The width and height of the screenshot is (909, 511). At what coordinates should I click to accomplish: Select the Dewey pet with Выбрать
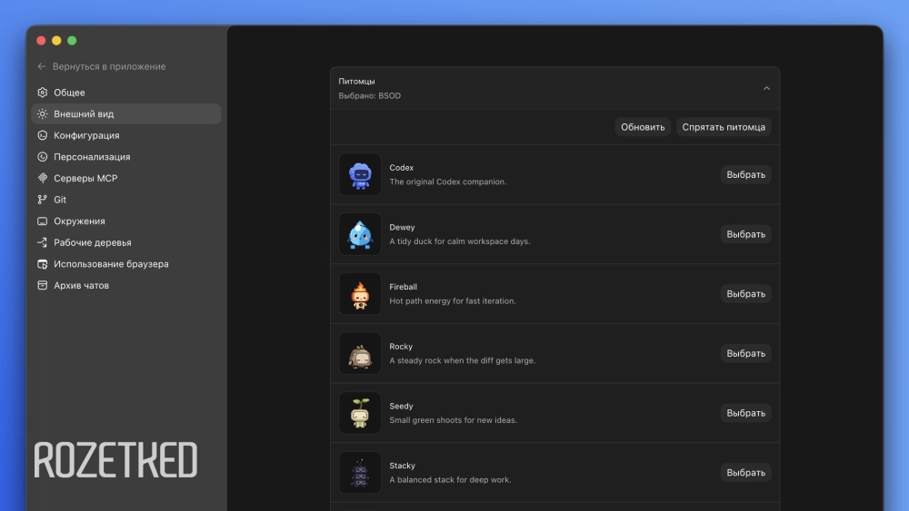745,234
